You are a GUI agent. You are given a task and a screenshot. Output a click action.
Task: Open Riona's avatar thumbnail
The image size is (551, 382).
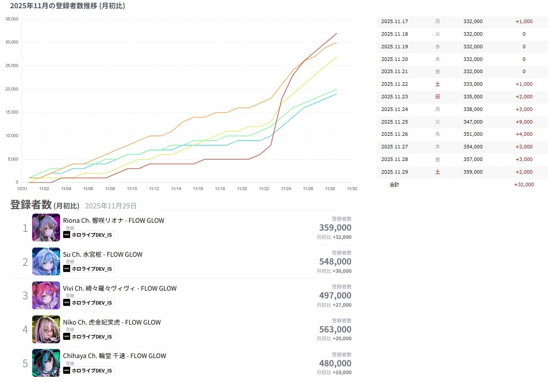46,228
